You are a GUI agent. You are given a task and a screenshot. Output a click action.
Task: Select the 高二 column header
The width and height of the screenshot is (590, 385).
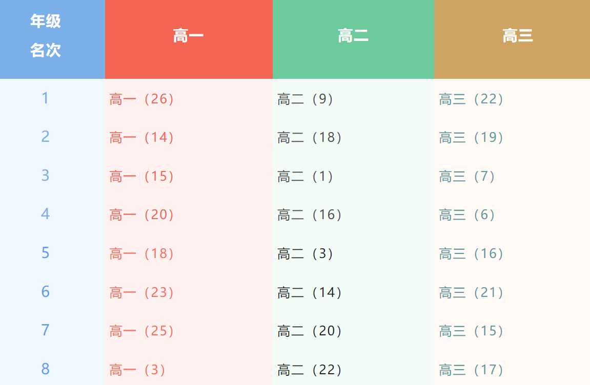pos(353,36)
